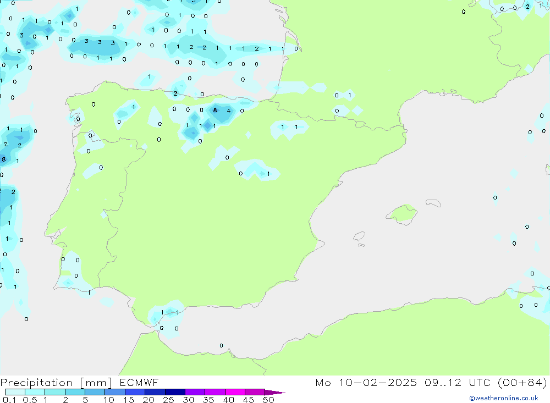Select the 35 to 40 mm legend swatch
The width and height of the screenshot is (550, 403).
(x=215, y=392)
